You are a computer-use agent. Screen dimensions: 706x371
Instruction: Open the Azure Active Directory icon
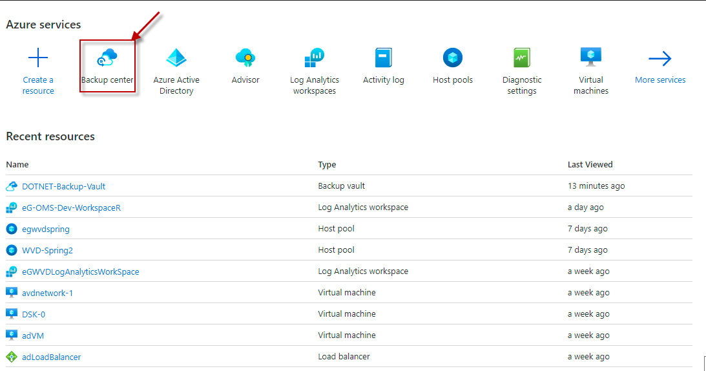point(176,58)
